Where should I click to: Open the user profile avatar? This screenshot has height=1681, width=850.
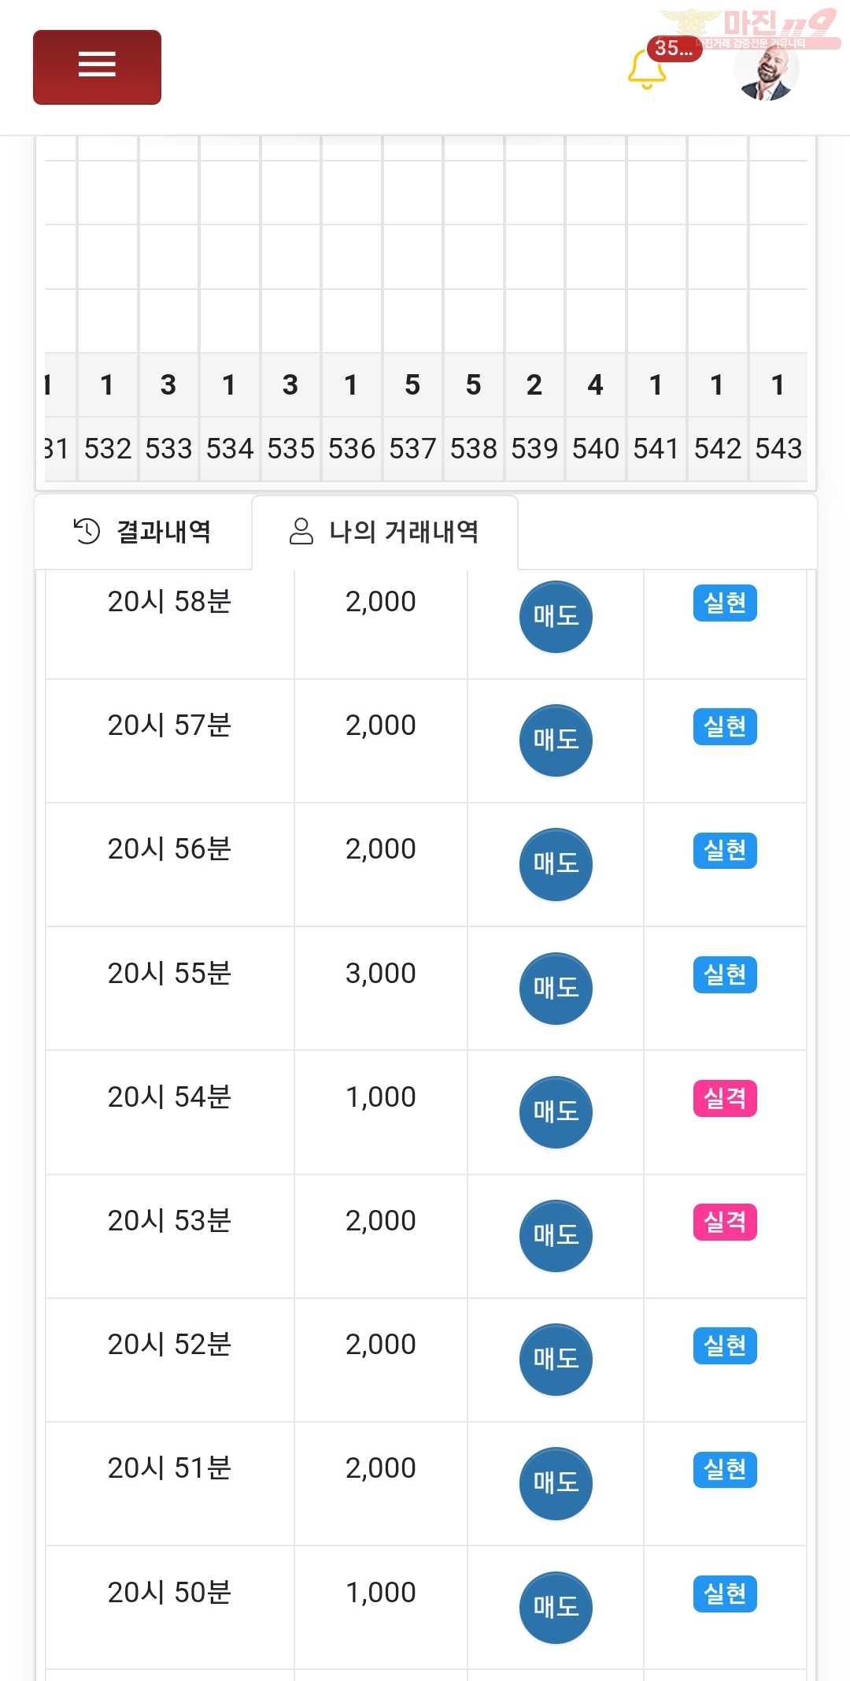(x=766, y=69)
